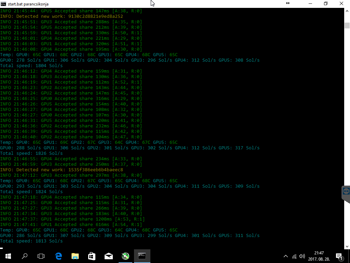
Task: Click the 'Total speed: 1804 Sol/s' line
Action: pos(31,66)
